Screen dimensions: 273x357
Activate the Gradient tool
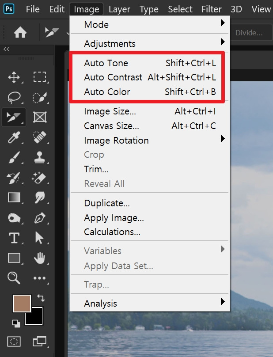point(14,197)
